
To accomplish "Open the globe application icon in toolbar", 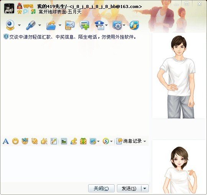I will (x=134, y=25).
